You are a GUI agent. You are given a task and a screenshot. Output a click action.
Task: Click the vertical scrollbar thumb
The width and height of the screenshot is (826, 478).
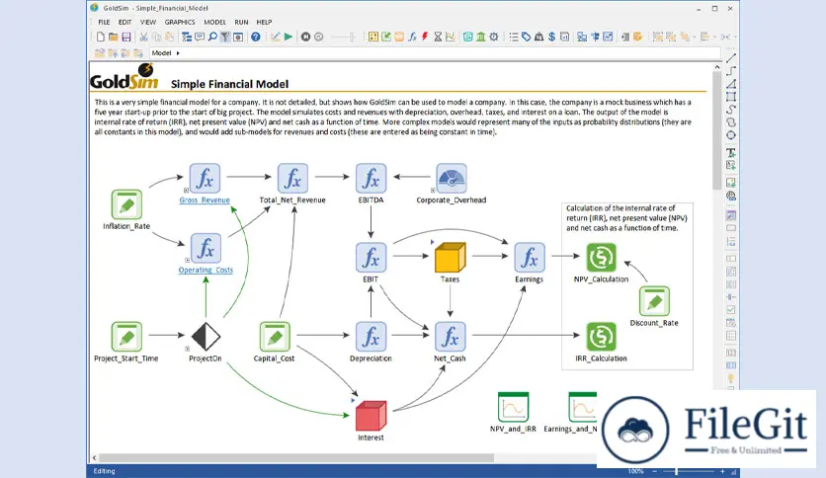pyautogui.click(x=717, y=130)
